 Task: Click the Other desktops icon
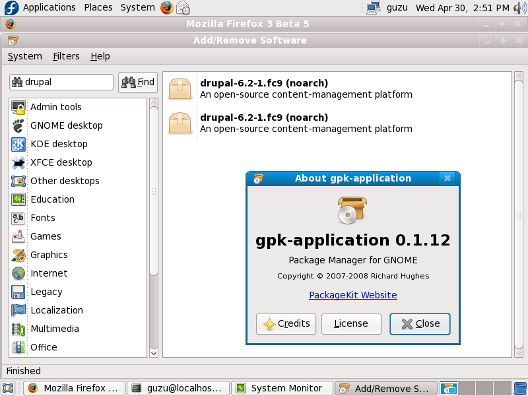coord(18,181)
